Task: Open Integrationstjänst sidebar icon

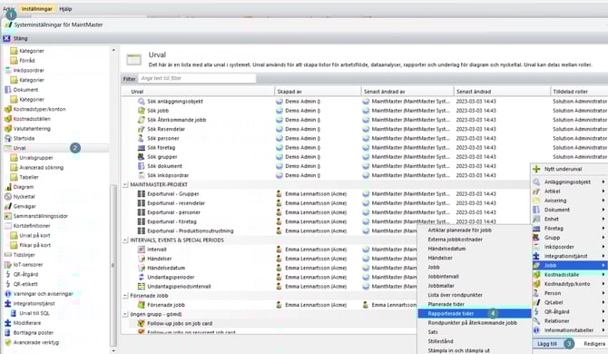Action: (x=7, y=303)
